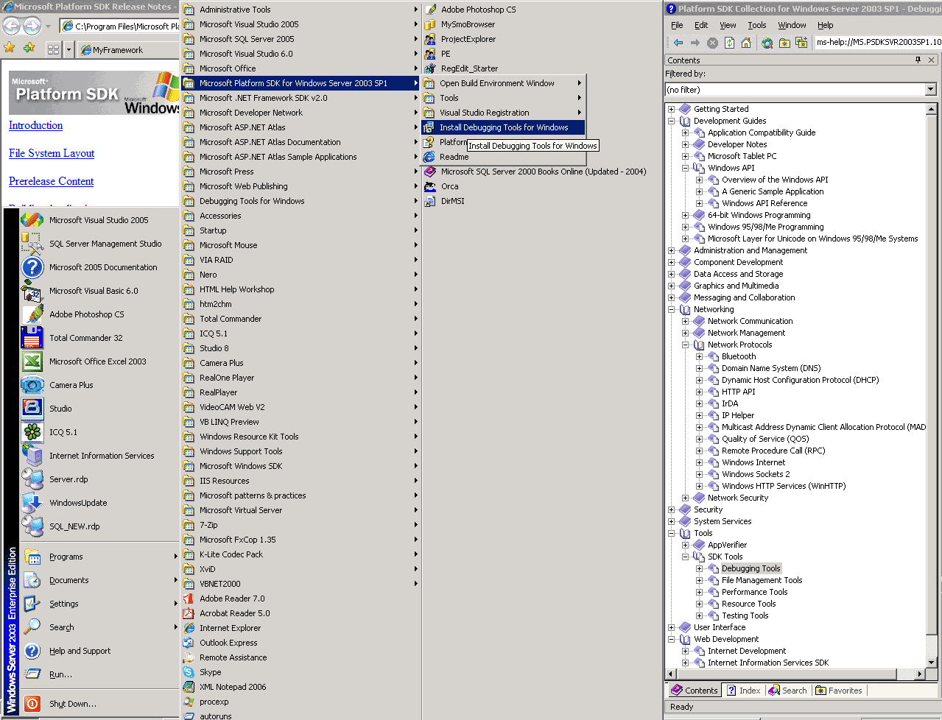Go to Home page in help viewer

746,43
